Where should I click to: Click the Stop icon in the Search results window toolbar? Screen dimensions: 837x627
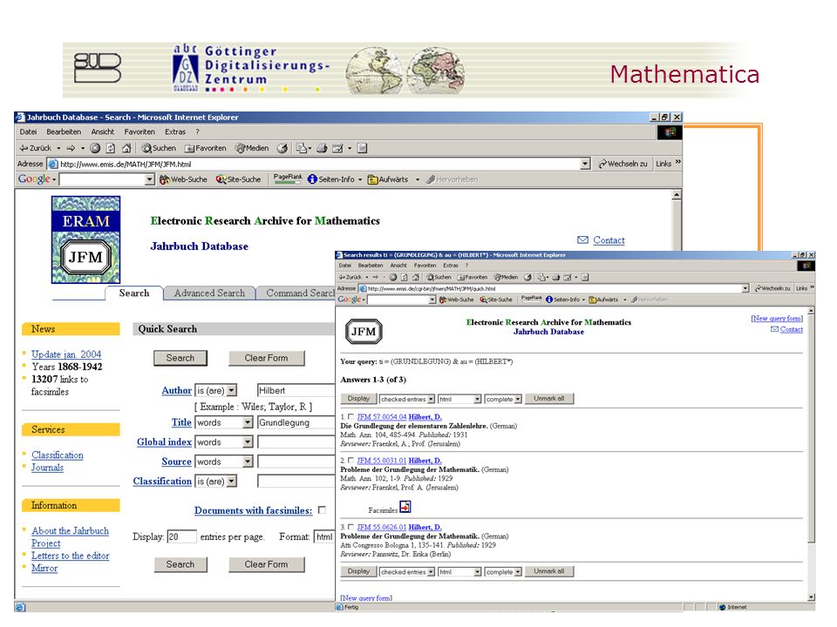393,277
